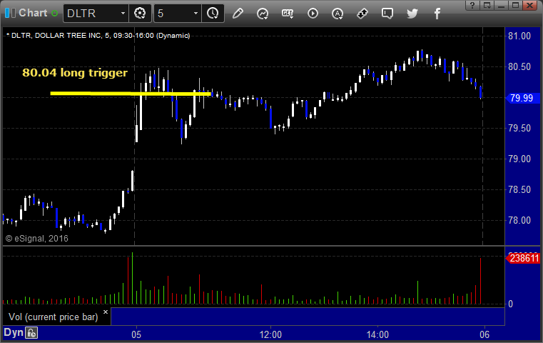Open the studies chart-line icon menu
Screen dimensions: 543x343
point(263,14)
